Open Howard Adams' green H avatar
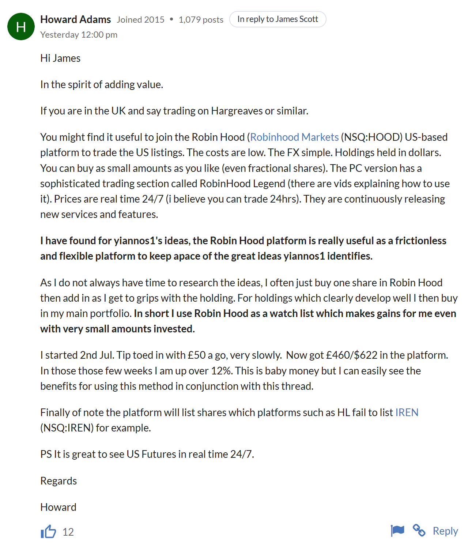Viewport: 472px width, 543px height. 21,26
